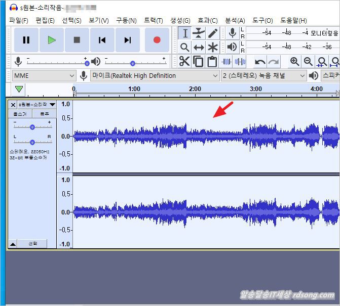Image resolution: width=340 pixels, height=306 pixels.
Task: Select the Time Shift tool
Action: (199, 47)
